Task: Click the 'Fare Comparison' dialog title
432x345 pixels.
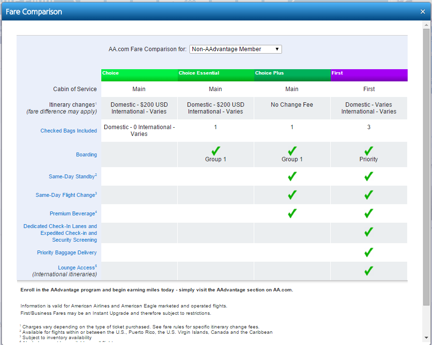Action: tap(34, 12)
